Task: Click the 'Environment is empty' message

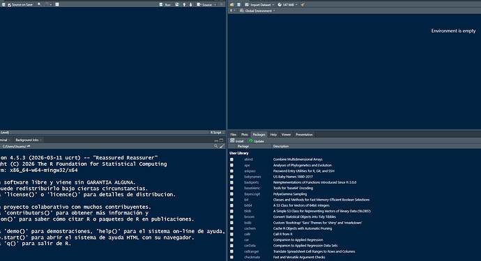Action: (x=453, y=31)
